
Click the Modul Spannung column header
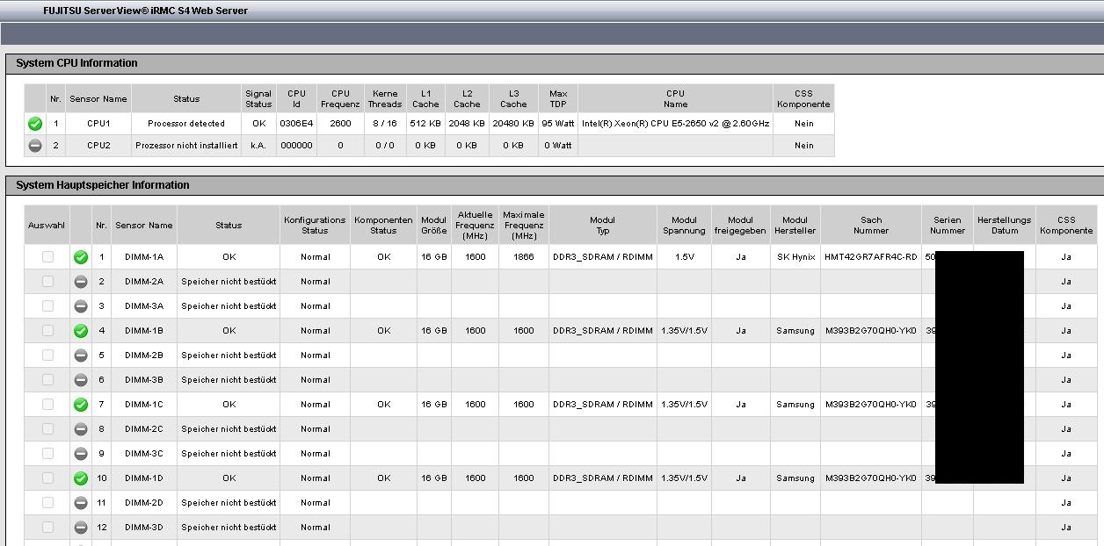point(684,226)
